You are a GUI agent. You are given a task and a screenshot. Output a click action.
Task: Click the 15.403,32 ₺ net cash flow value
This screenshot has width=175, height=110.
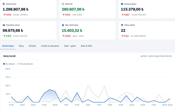[72, 30]
